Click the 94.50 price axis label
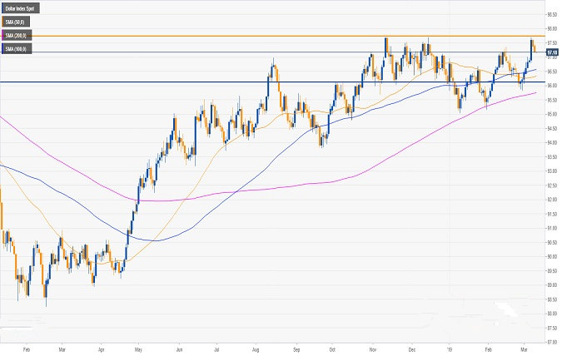This screenshot has width=562, height=356. pos(552,129)
